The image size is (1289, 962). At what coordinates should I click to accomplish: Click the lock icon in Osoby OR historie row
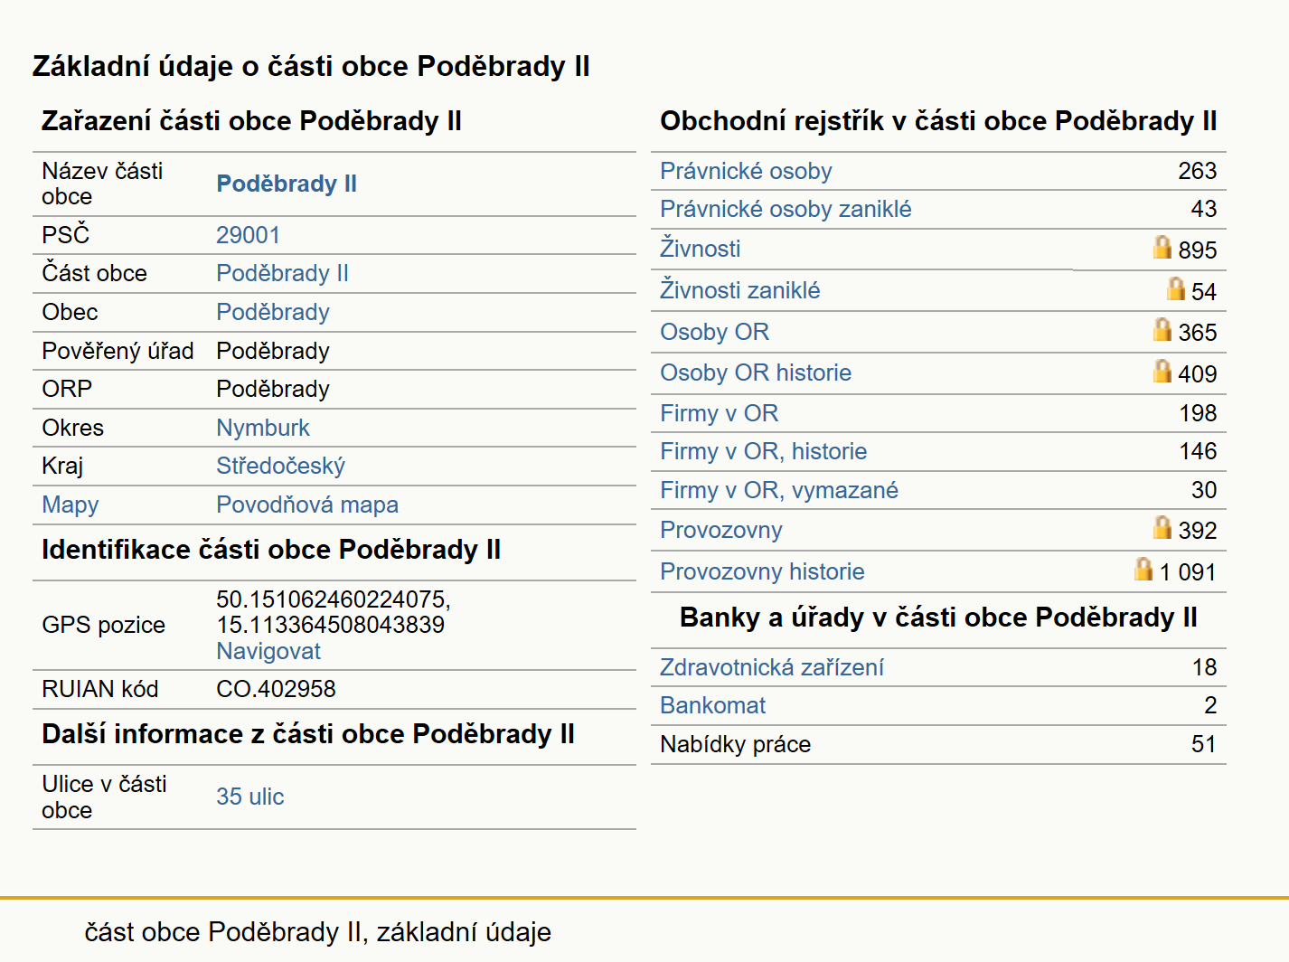tap(1162, 371)
